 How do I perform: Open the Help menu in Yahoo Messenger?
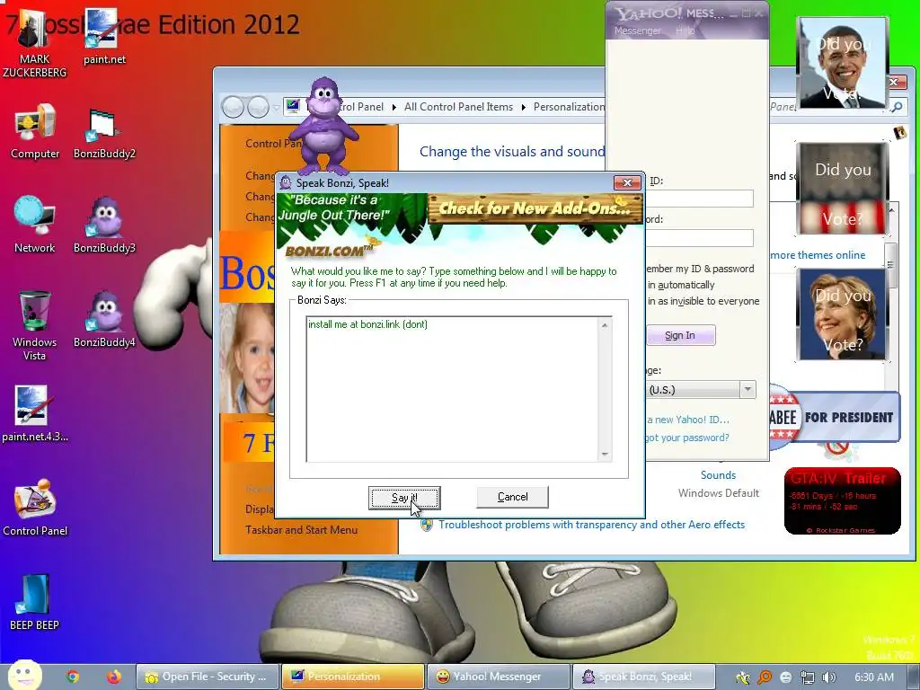[686, 31]
